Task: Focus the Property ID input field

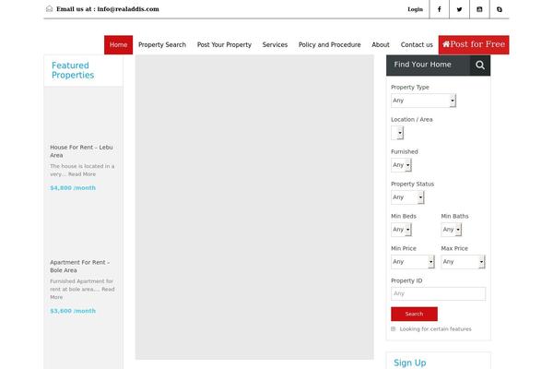Action: 438,293
